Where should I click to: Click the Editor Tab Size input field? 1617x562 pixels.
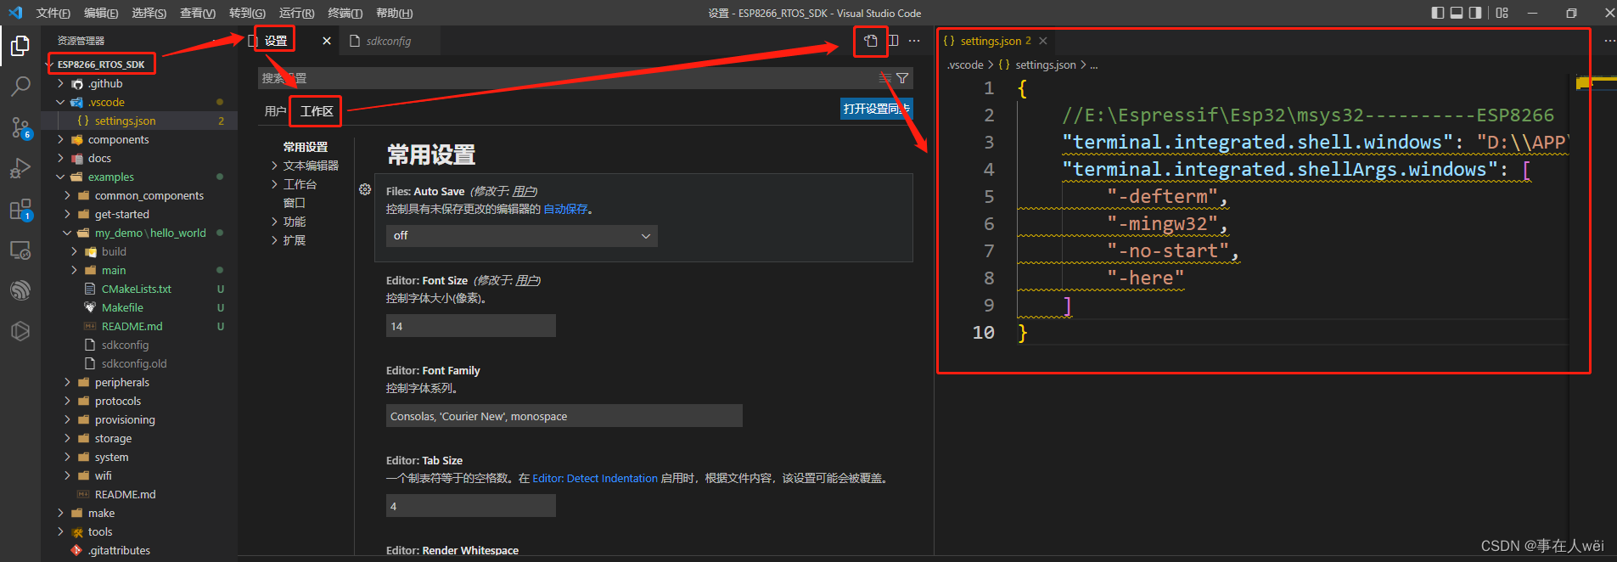tap(471, 506)
